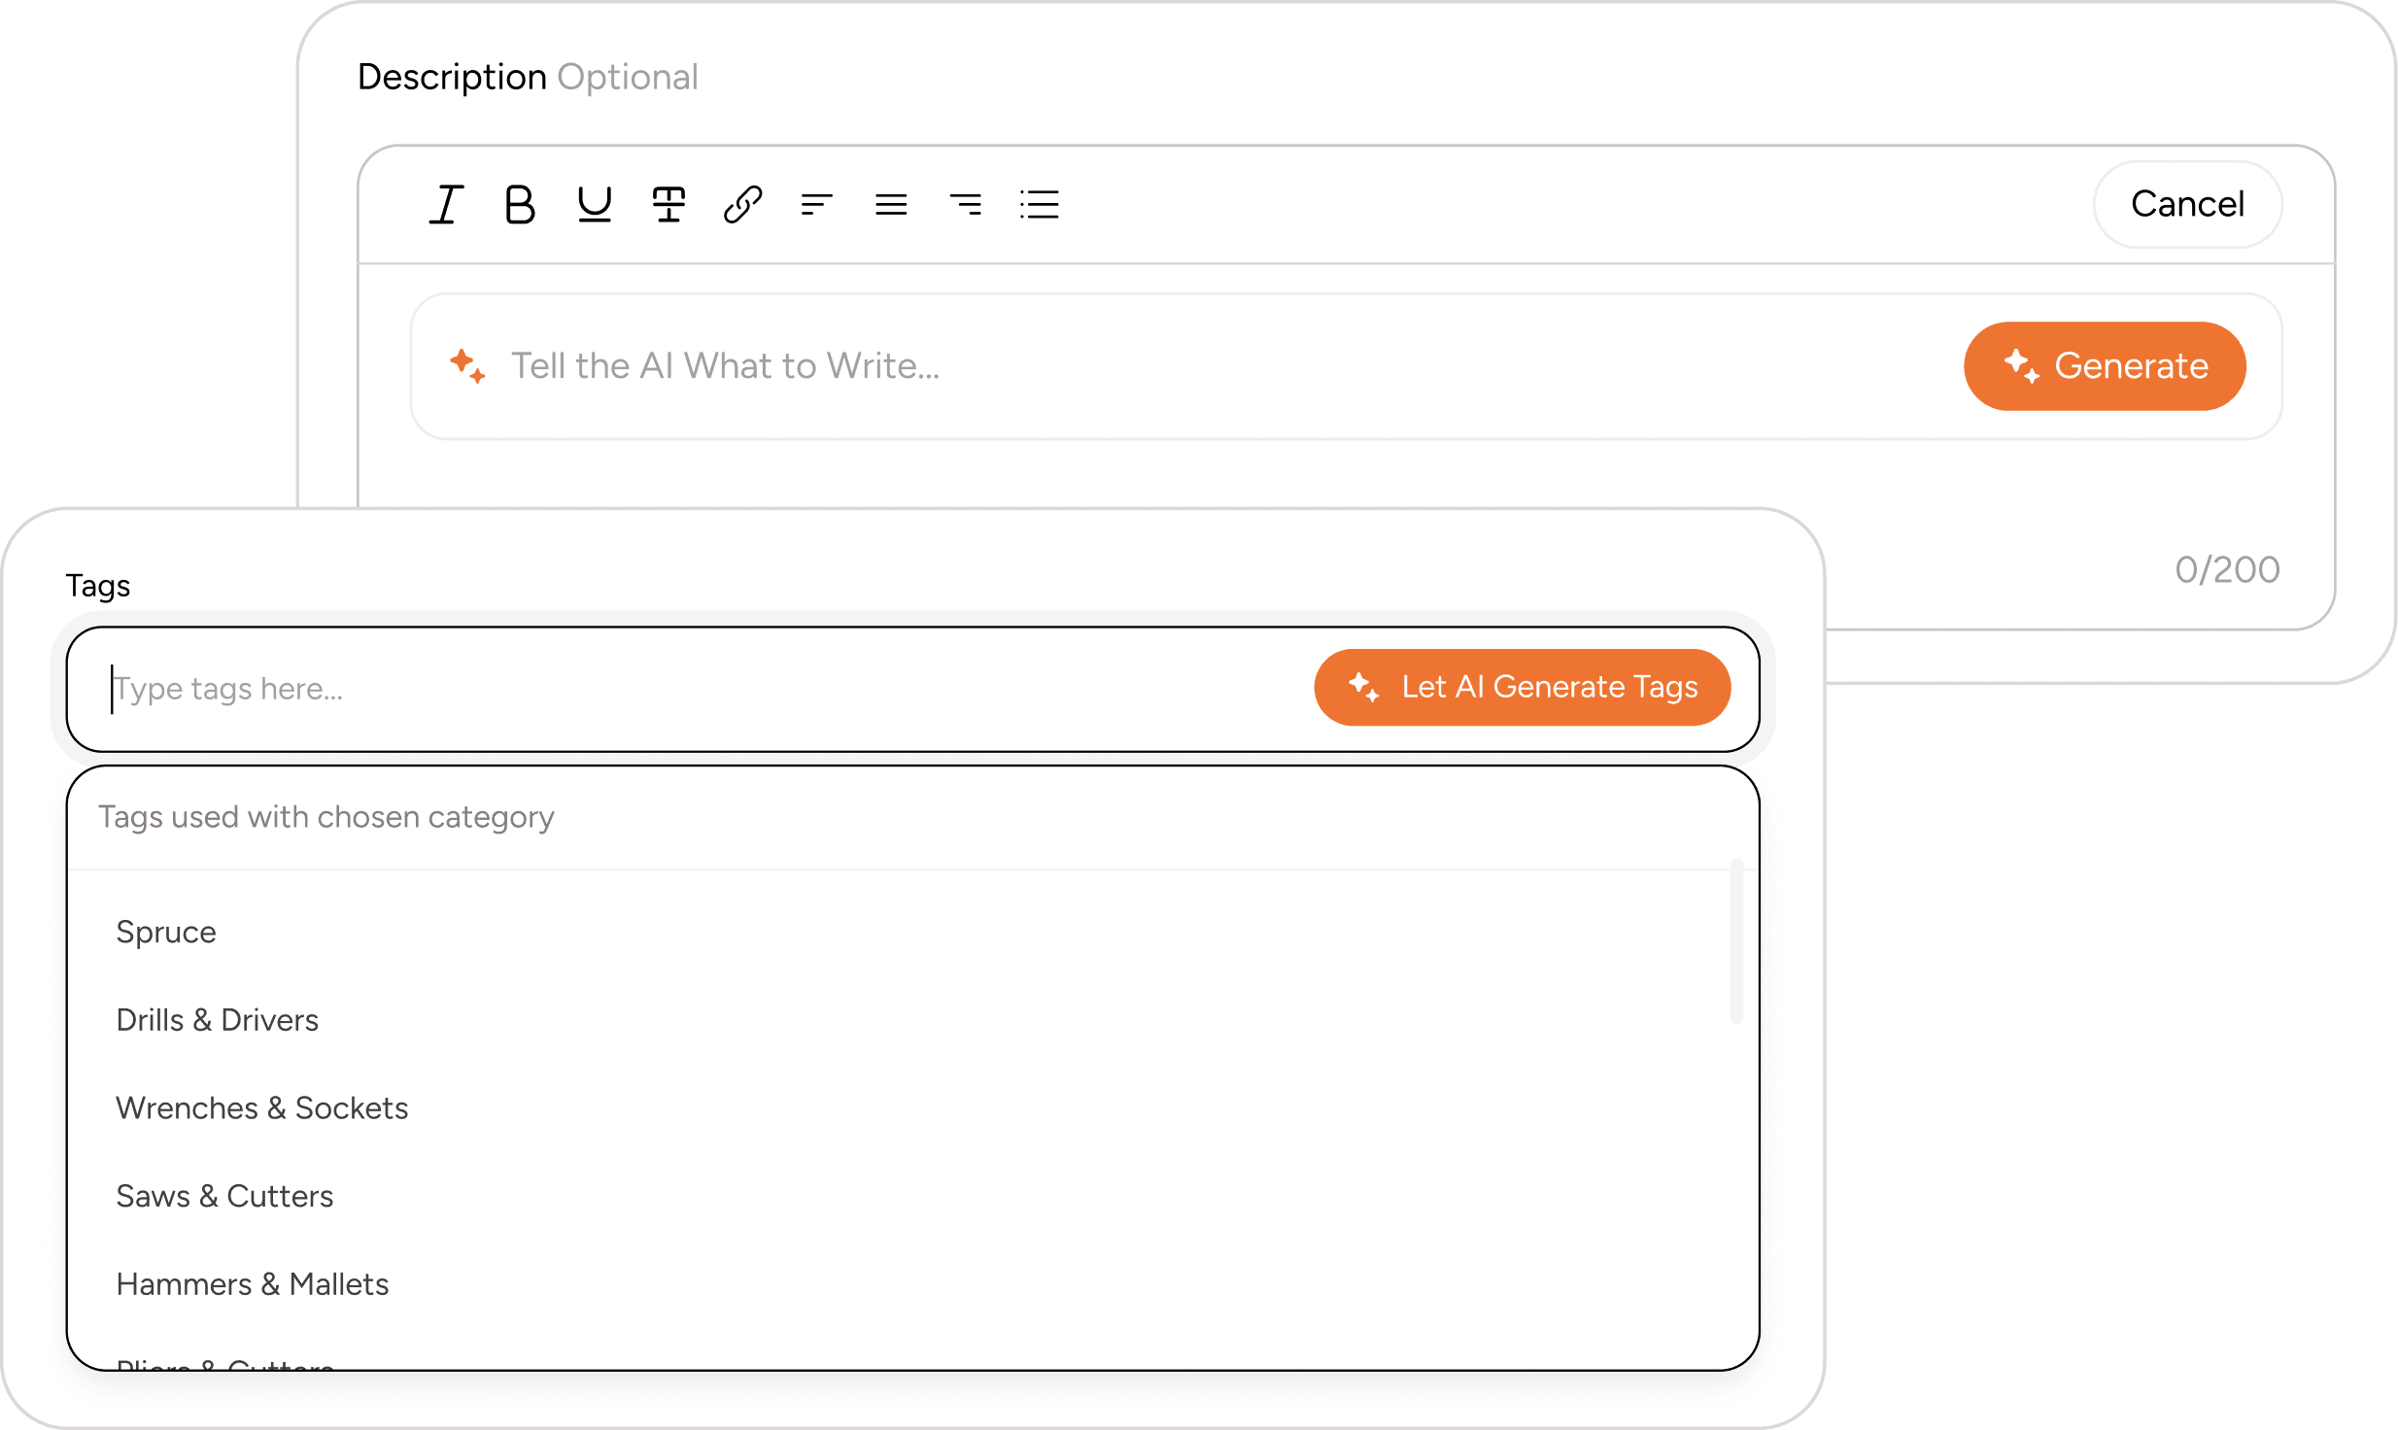Toggle bold formatting

coord(521,204)
